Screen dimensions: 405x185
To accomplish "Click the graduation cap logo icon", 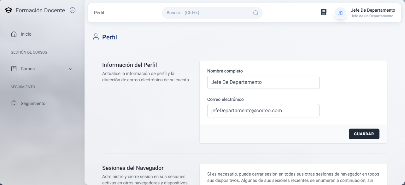I will [9, 10].
